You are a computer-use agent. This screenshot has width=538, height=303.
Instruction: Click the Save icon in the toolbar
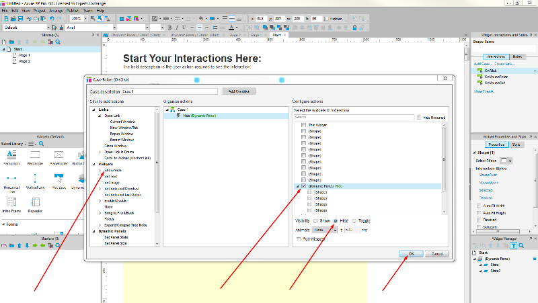point(20,19)
